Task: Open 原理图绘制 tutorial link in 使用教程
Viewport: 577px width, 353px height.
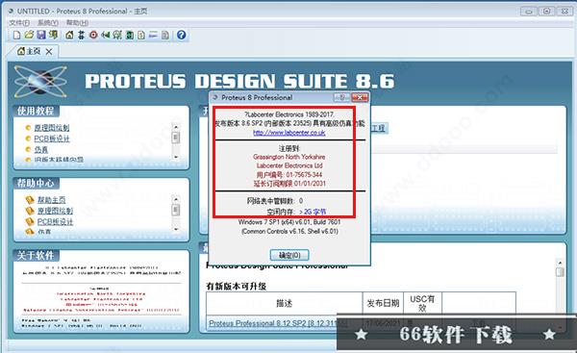Action: click(x=52, y=128)
